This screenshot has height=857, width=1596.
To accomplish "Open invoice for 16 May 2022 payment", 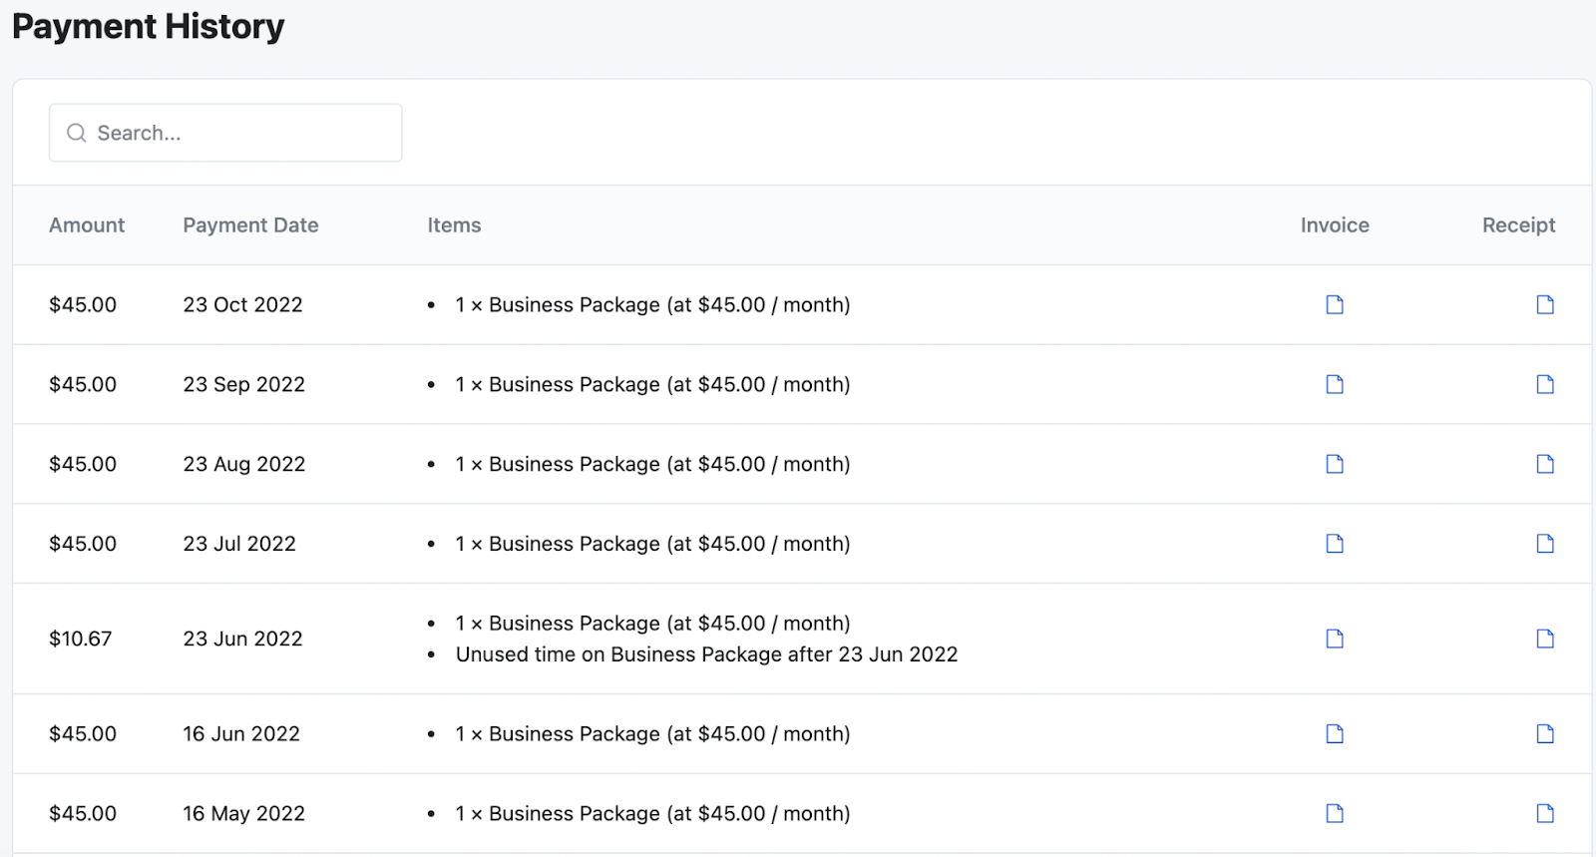I will (x=1335, y=814).
